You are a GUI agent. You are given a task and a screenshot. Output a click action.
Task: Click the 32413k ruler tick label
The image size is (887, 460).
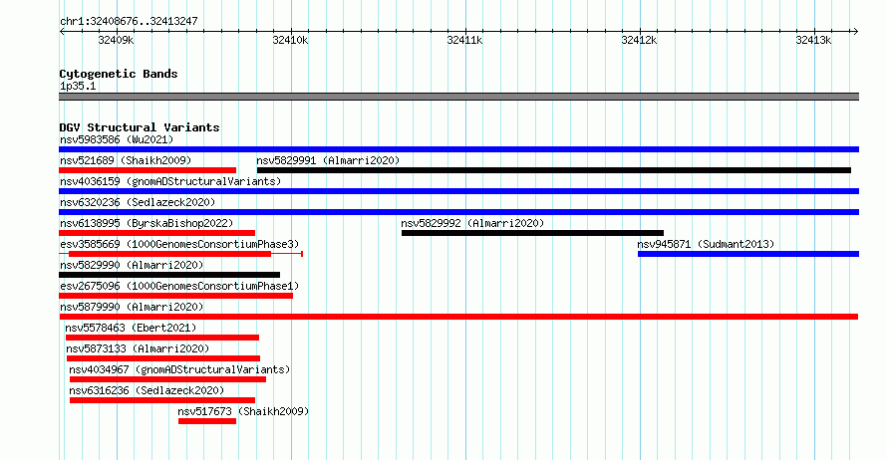[813, 40]
